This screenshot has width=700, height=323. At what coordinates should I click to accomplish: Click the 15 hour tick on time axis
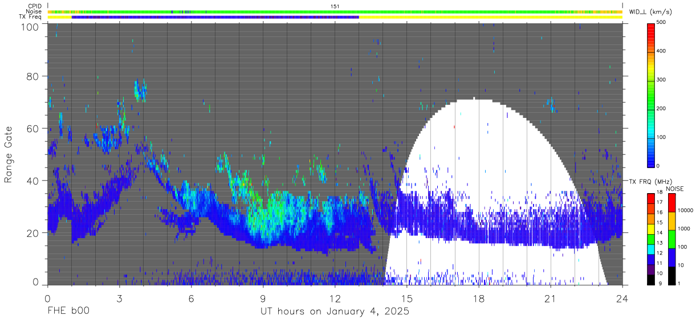[x=406, y=298]
